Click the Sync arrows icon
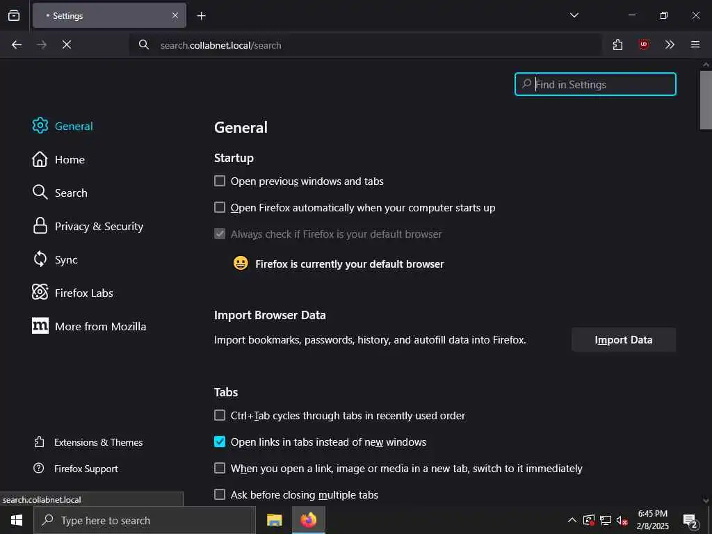712x534 pixels. click(x=40, y=259)
